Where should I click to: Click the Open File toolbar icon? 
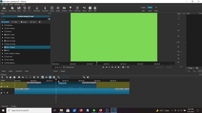click(x=4, y=9)
